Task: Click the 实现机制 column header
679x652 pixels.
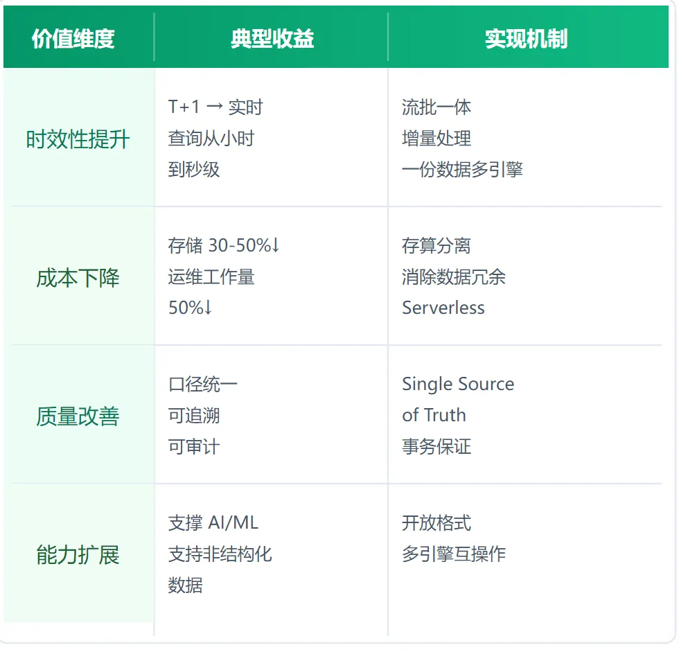Action: [x=526, y=39]
